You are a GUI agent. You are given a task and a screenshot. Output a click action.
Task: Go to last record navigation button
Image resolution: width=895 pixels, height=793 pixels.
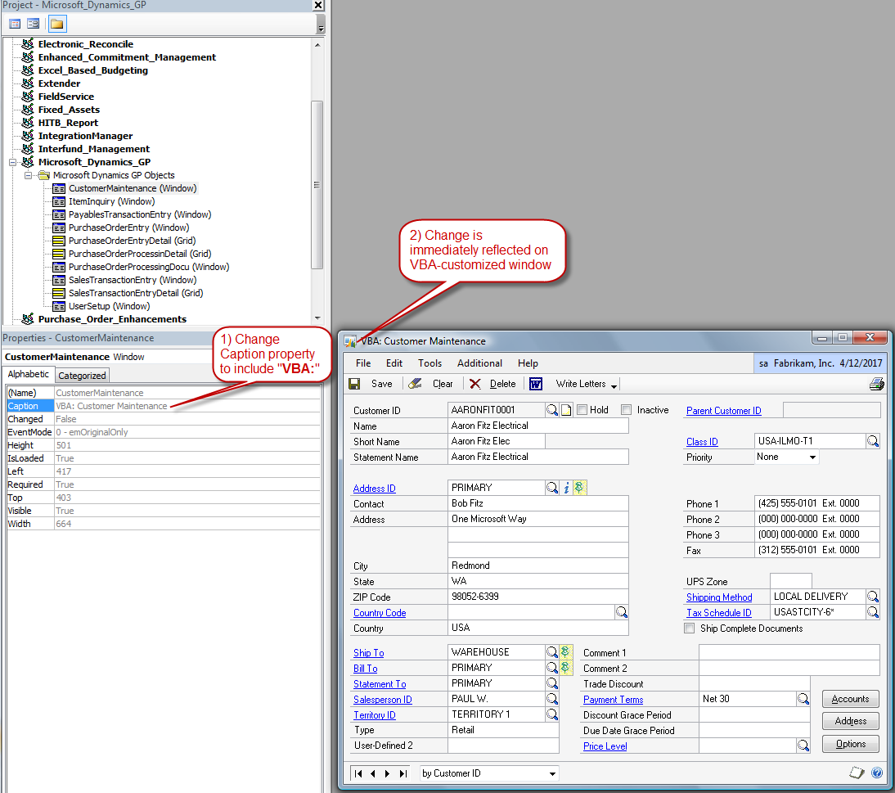point(403,773)
